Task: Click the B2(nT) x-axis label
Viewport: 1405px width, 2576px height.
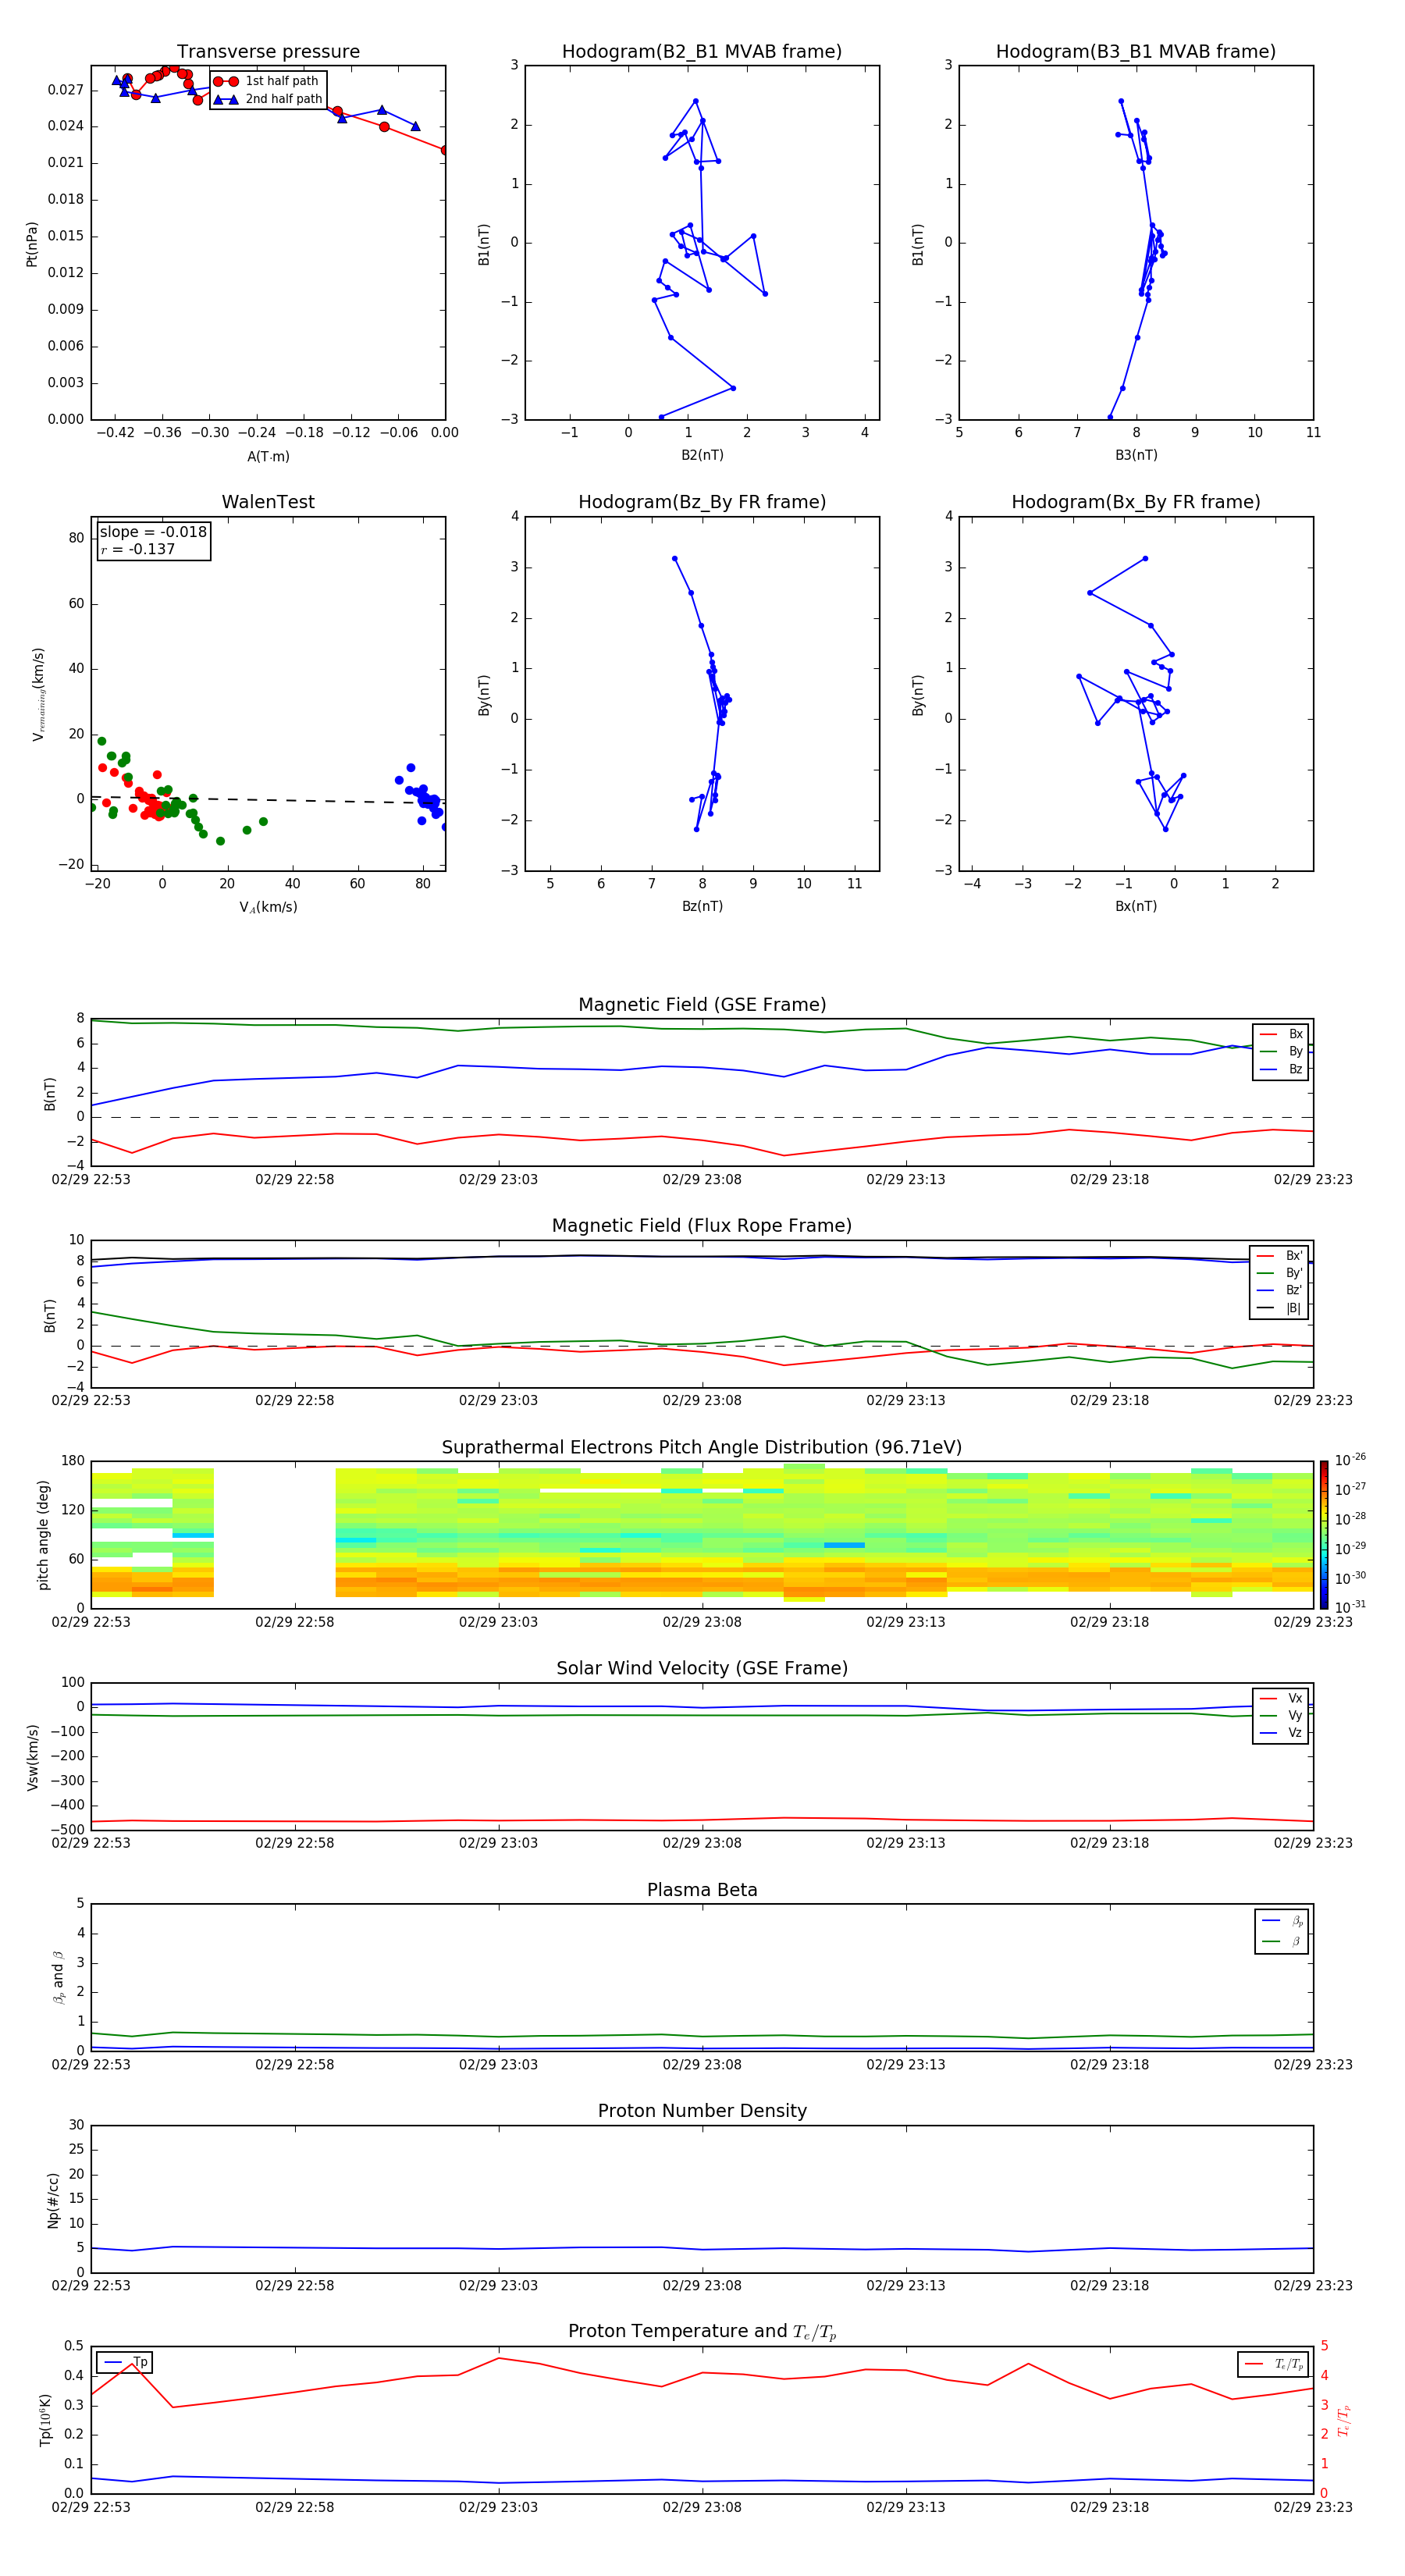Action: (702, 455)
